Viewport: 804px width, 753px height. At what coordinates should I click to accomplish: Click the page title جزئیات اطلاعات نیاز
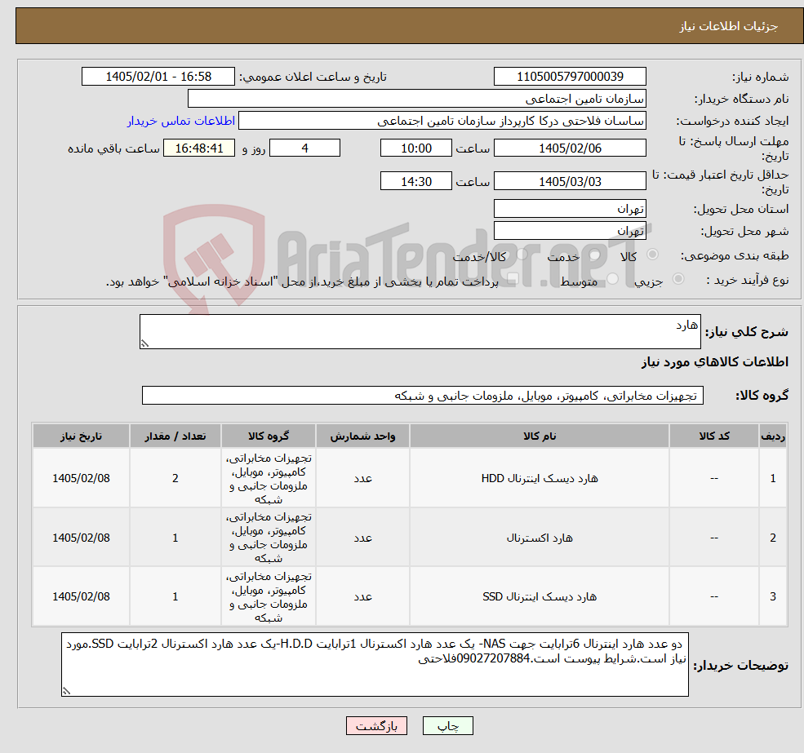coord(729,26)
